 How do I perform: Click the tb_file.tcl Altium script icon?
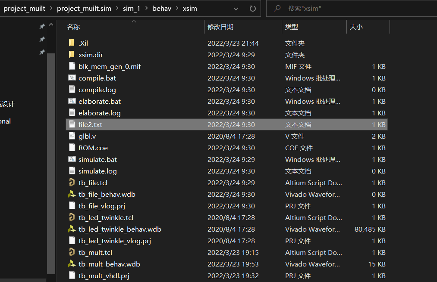coord(72,183)
